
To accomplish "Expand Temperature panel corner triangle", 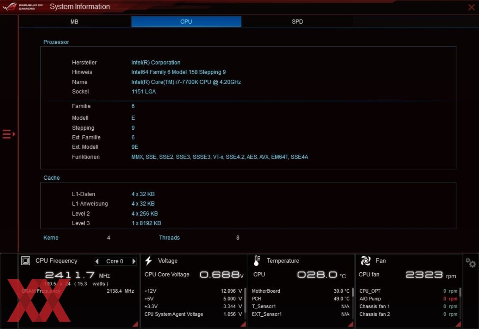I will [350, 324].
